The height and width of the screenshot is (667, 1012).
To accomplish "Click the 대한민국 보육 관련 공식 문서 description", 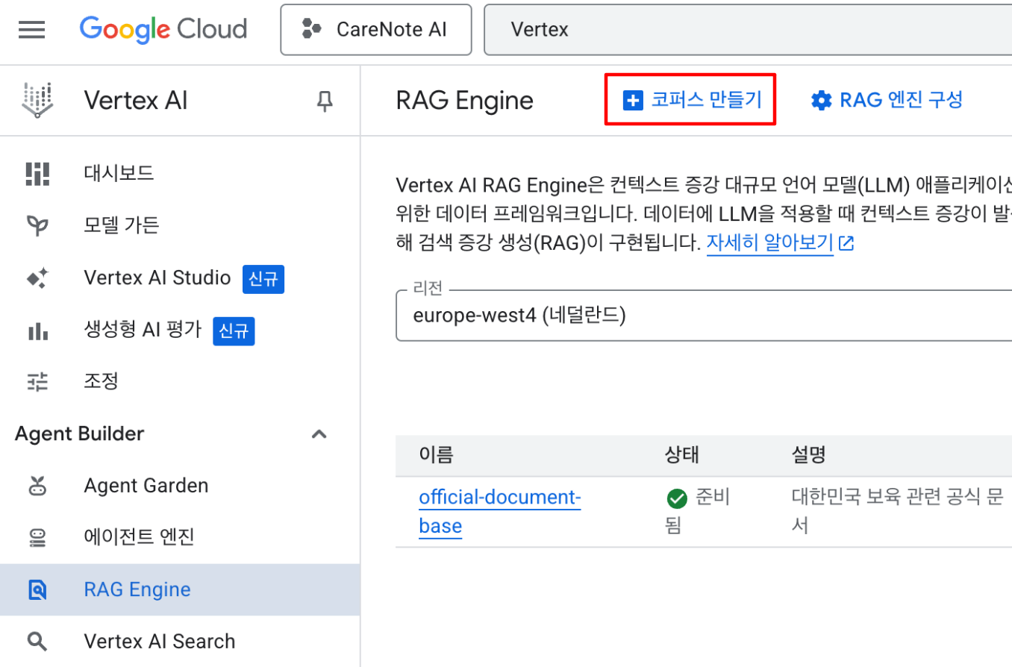I will pyautogui.click(x=898, y=511).
